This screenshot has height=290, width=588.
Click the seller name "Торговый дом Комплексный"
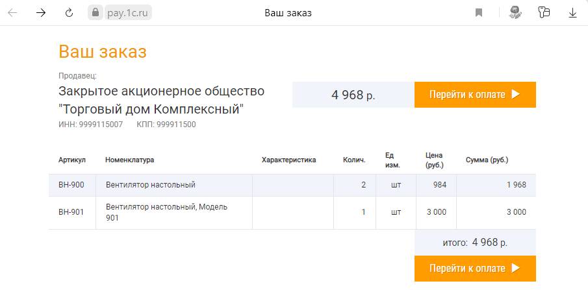[151, 108]
